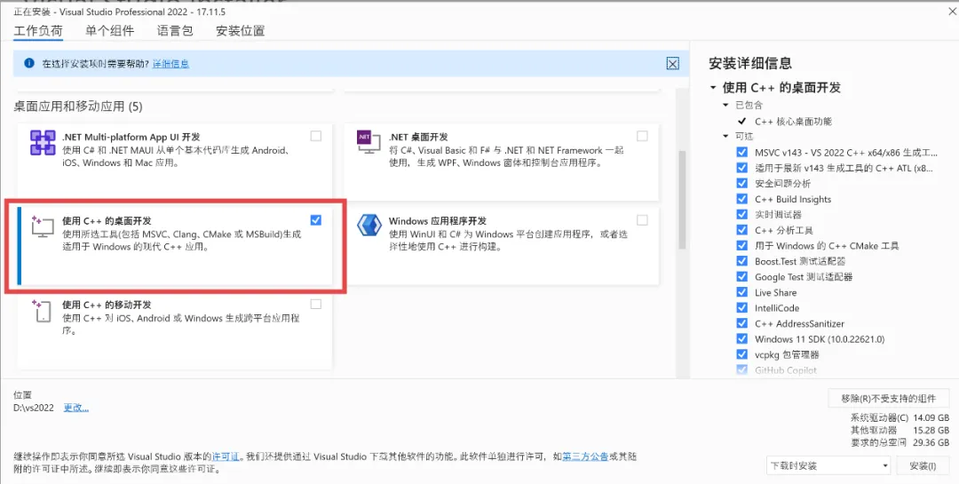Switch to the 安装位置 tab

241,30
